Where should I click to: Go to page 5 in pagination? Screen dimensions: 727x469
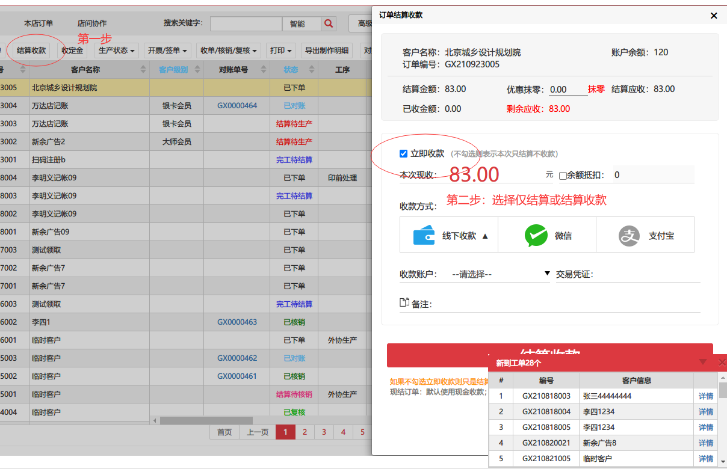point(362,432)
